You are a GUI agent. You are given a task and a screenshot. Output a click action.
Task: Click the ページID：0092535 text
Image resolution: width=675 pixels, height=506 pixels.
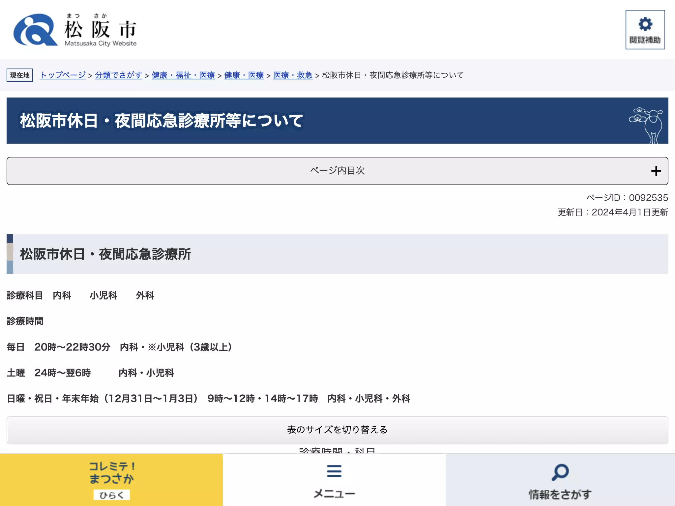[x=627, y=198]
